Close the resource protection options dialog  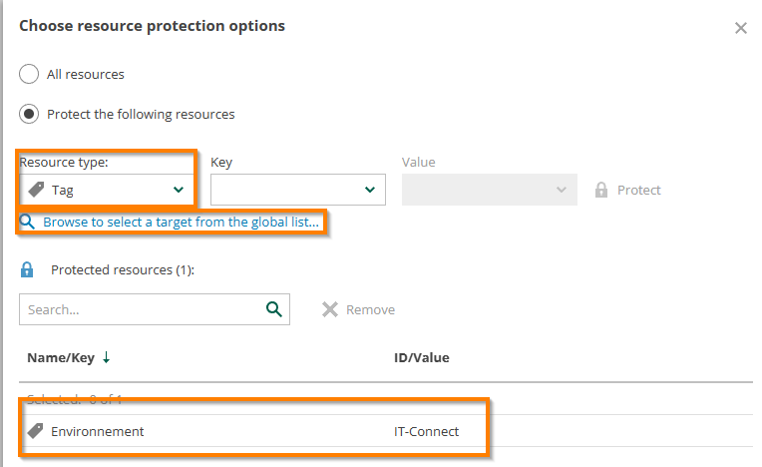click(741, 28)
